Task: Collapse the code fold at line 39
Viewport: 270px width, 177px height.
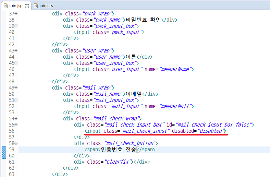Action: (16, 26)
